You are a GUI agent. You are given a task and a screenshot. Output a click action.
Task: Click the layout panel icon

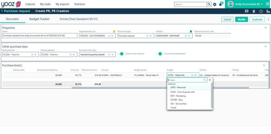[268, 11]
